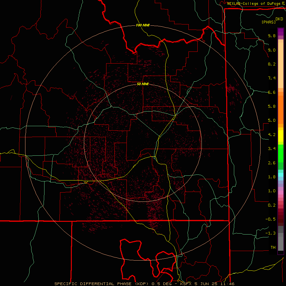The image size is (286, 286).
Task: Click the 50 NMI range ring label
Action: [143, 84]
